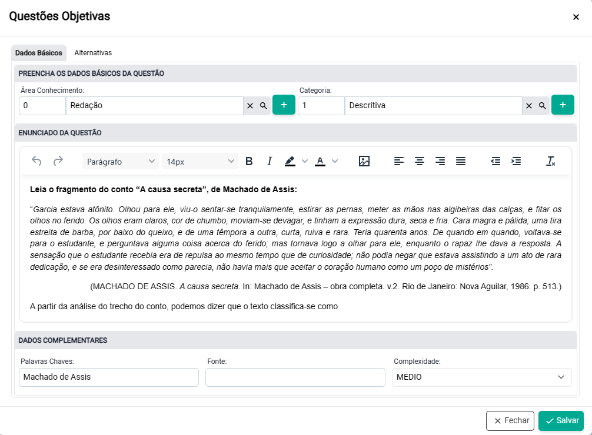Add a new Categoria

click(563, 105)
